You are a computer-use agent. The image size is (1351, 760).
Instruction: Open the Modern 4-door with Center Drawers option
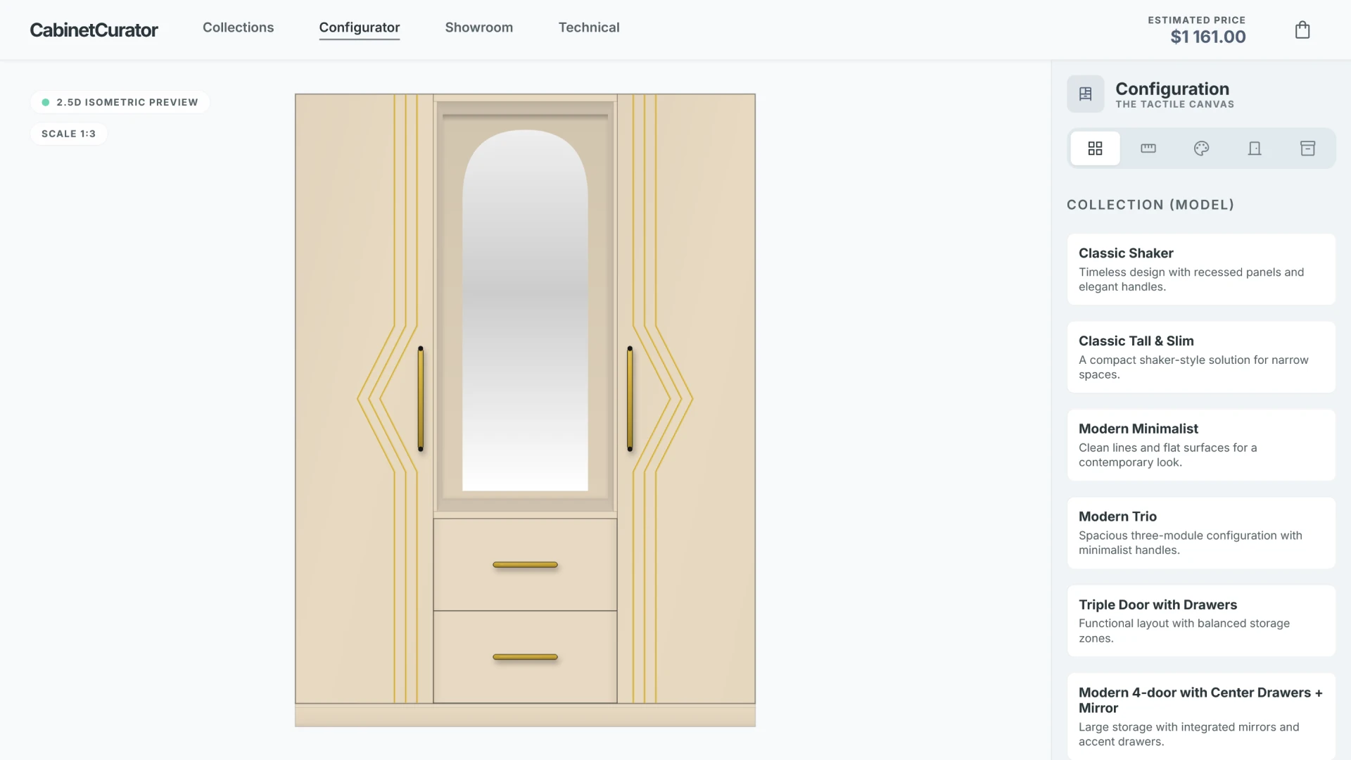click(x=1200, y=716)
